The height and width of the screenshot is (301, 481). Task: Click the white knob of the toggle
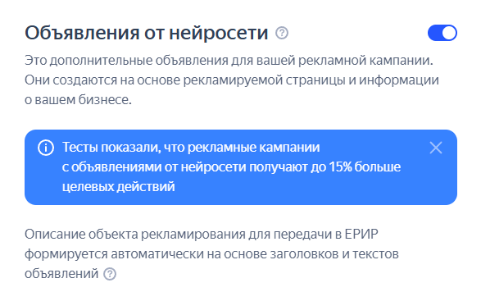coord(449,33)
